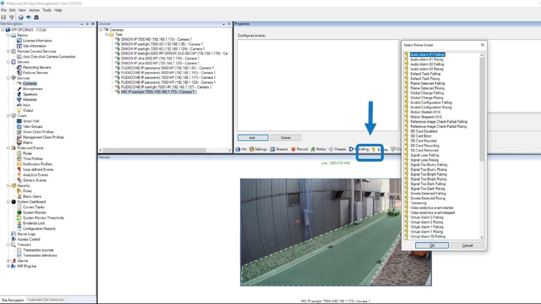Click the System Monitor green icon
Screen dimensions: 541x304
[19, 213]
